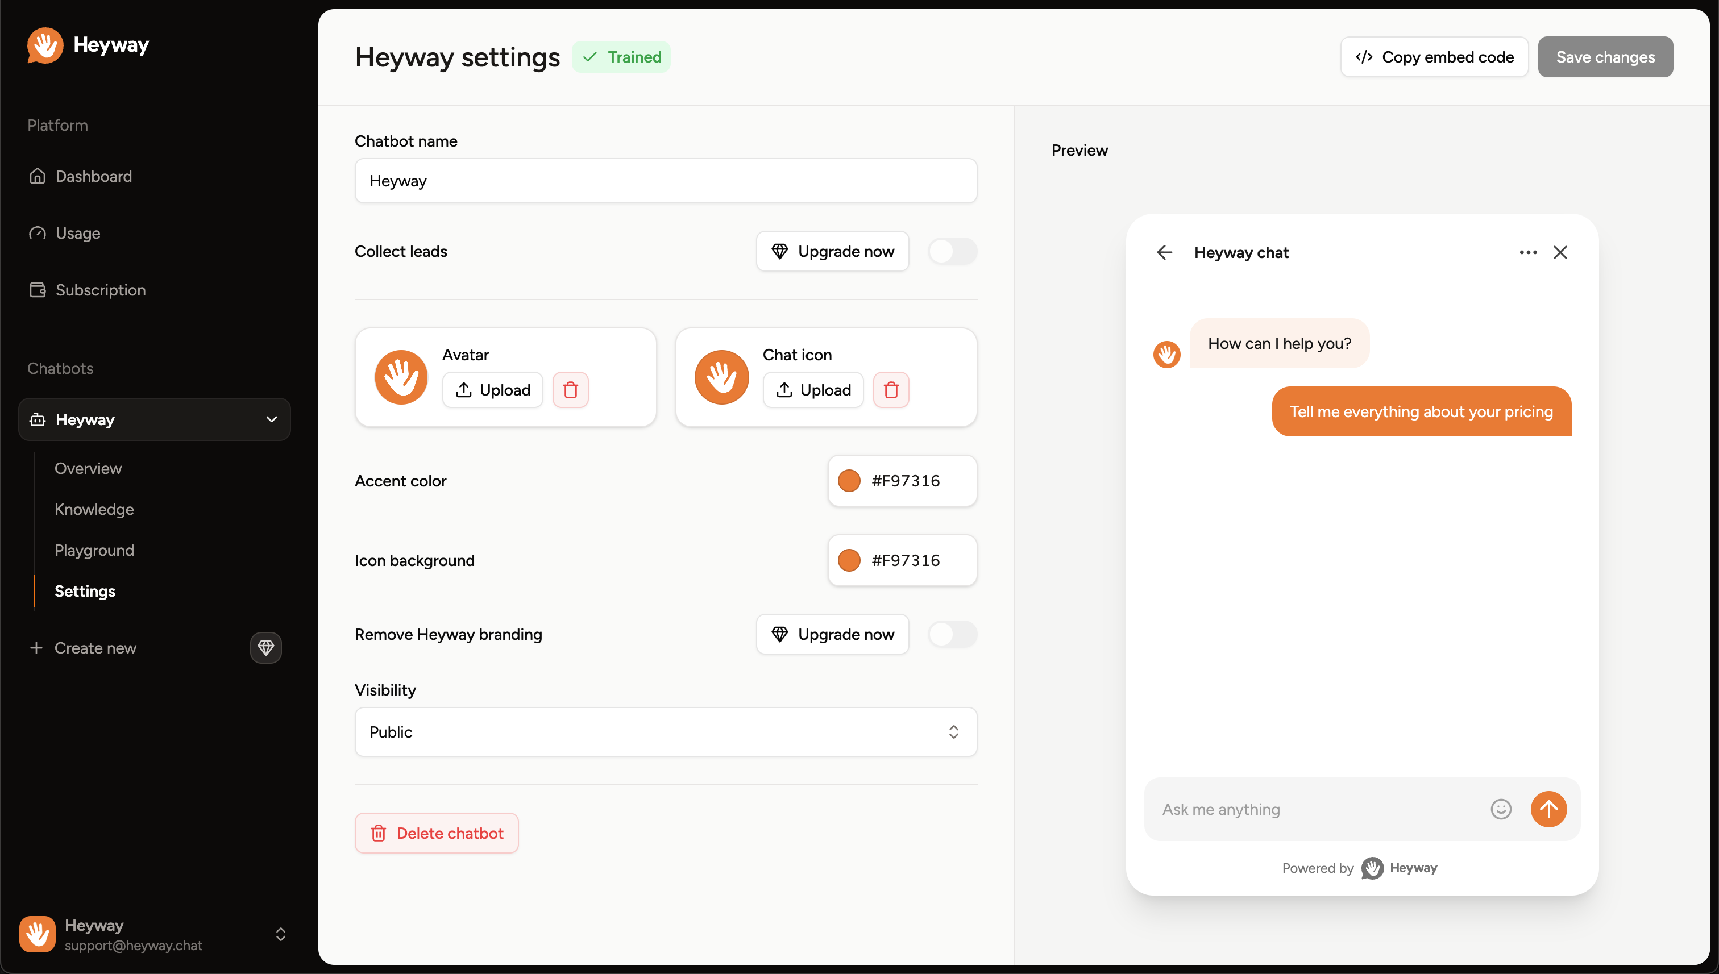Click the Trained status badge
The height and width of the screenshot is (974, 1719).
click(x=621, y=57)
